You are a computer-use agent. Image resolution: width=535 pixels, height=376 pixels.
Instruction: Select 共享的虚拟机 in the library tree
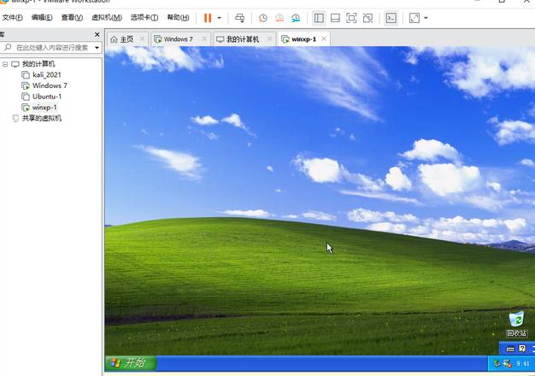(x=42, y=119)
